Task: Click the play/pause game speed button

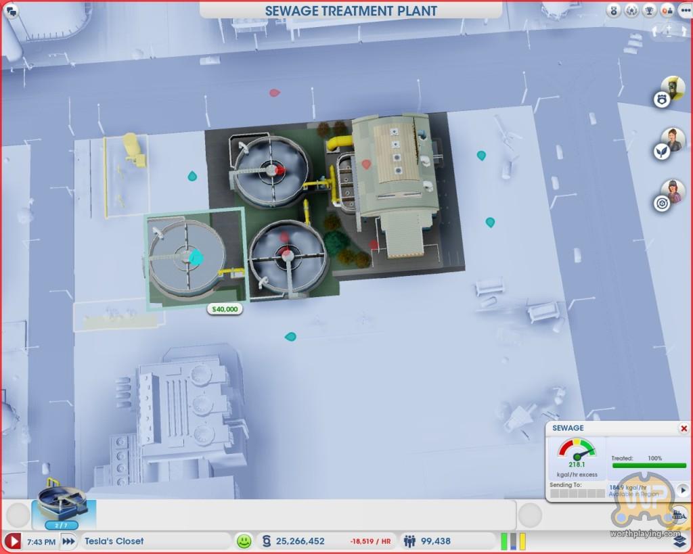Action: pyautogui.click(x=13, y=541)
